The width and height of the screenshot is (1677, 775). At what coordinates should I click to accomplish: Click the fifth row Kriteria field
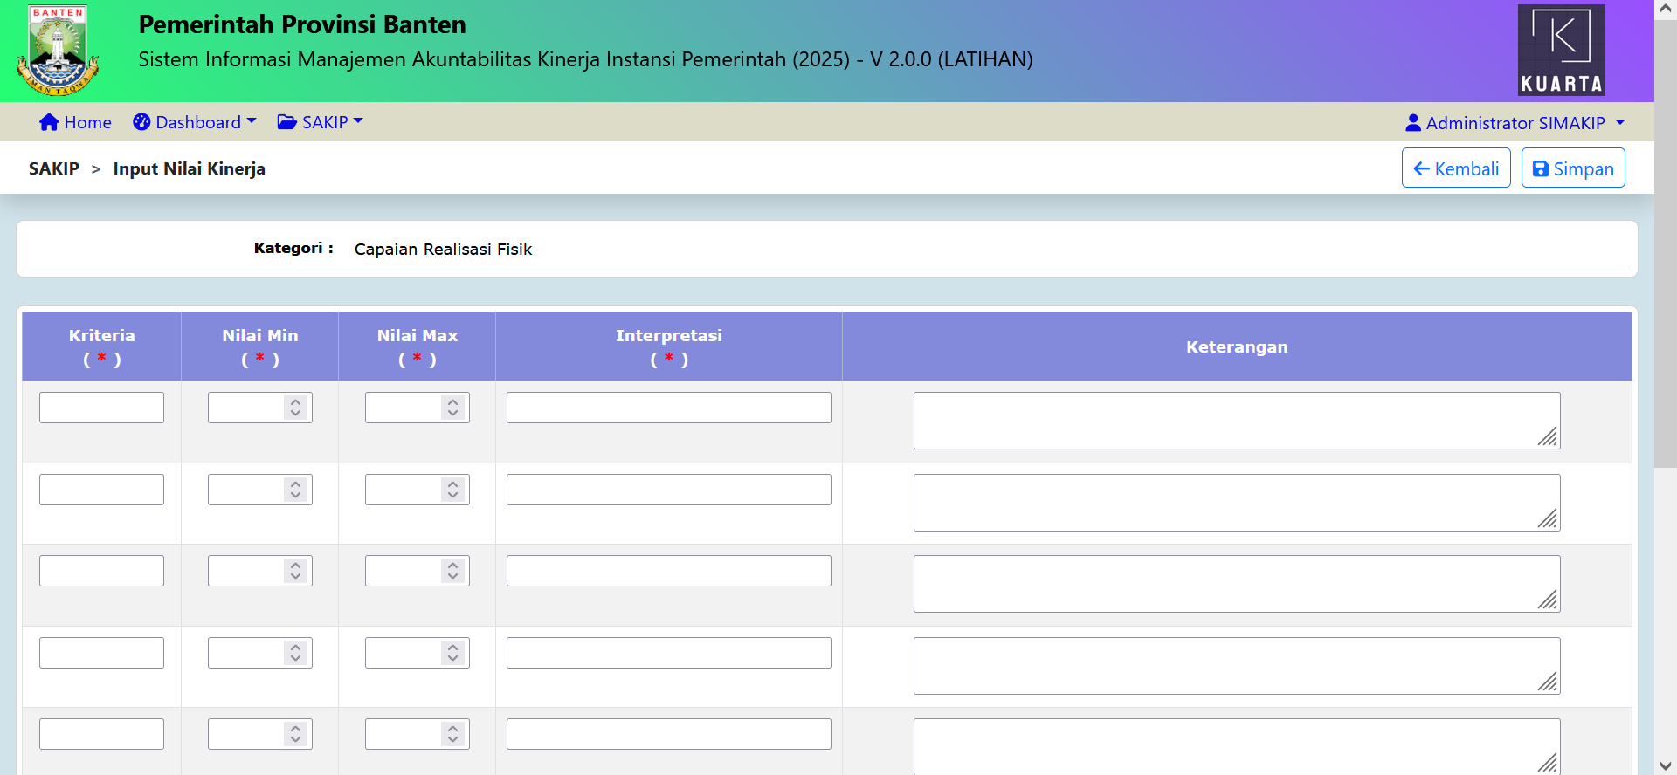coord(101,734)
